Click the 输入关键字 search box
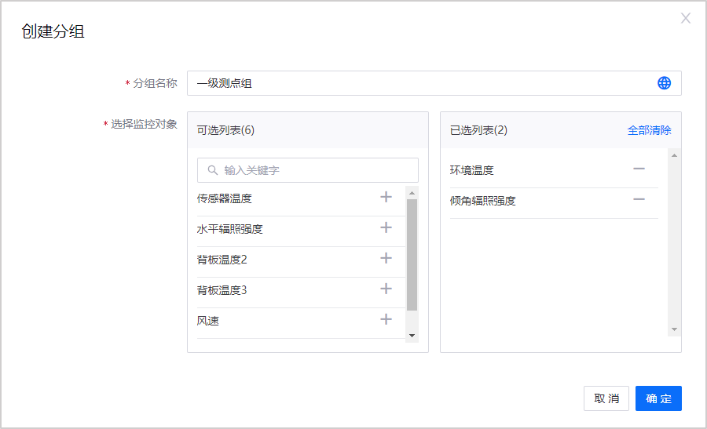The width and height of the screenshot is (707, 429). [314, 170]
